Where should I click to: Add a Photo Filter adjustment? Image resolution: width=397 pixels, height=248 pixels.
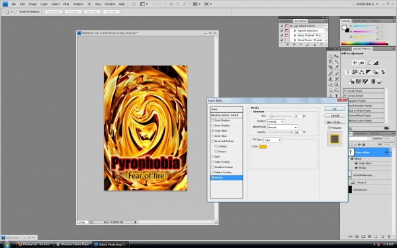375,72
